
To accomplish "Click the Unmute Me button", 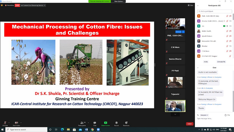I will pyautogui.click(x=221, y=62).
